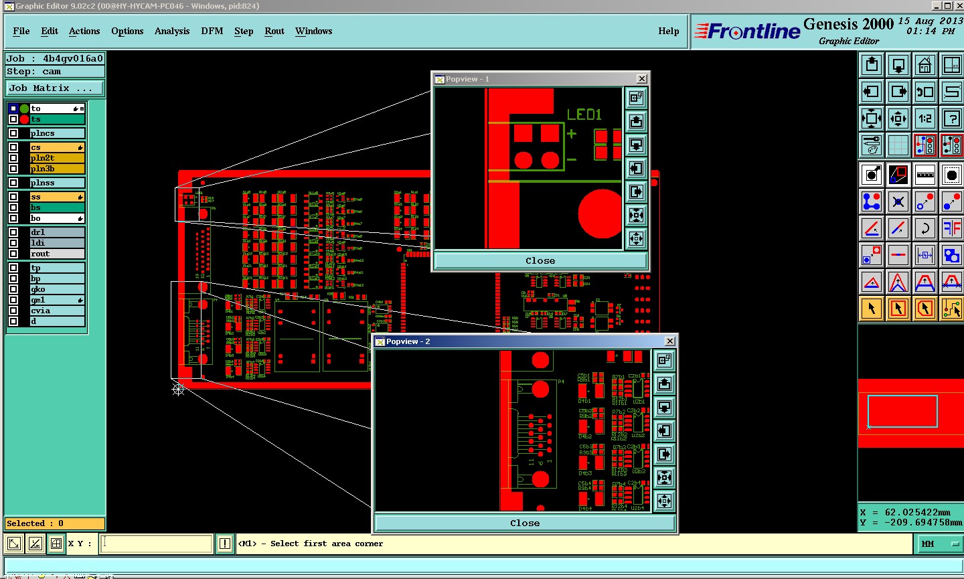Click the pan up icon in right toolbar
The image size is (964, 579).
coord(872,65)
